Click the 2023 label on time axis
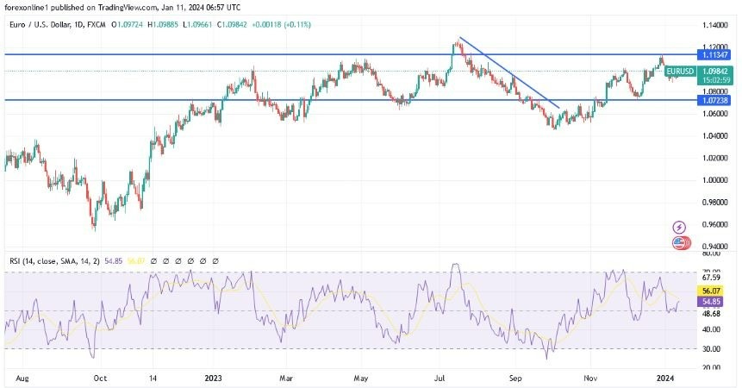742x388 pixels. (213, 379)
